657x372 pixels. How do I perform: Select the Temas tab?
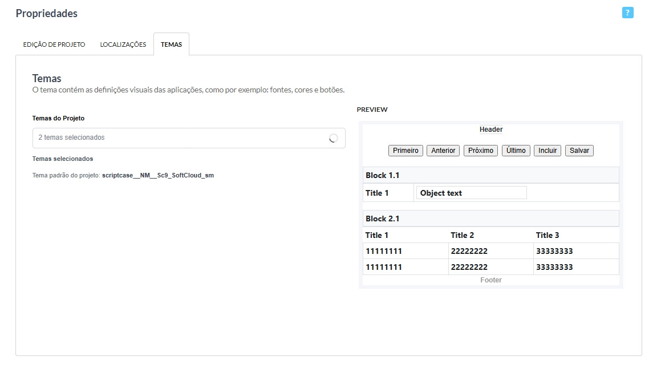click(x=171, y=45)
